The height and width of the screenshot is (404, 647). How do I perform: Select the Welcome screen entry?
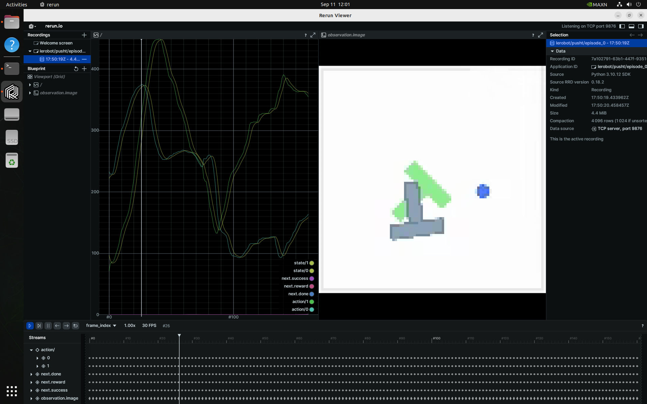[56, 43]
